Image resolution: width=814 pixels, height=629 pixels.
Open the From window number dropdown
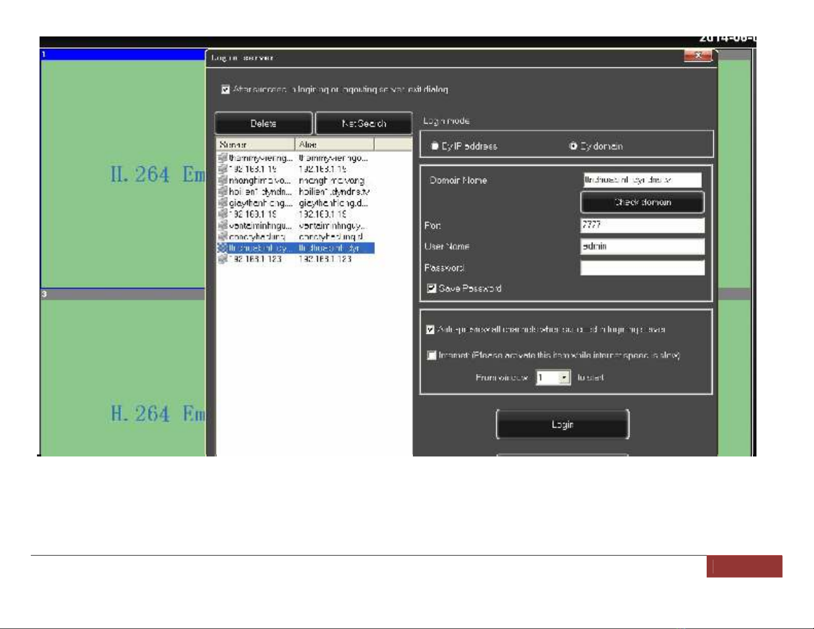(564, 378)
